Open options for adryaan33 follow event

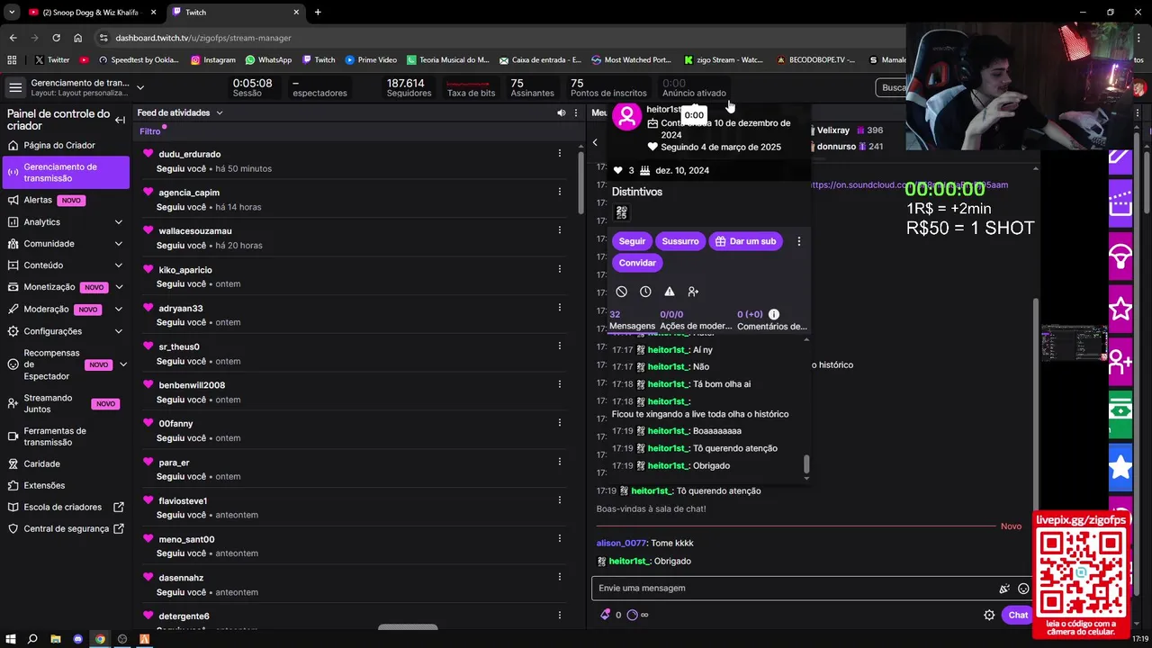559,308
